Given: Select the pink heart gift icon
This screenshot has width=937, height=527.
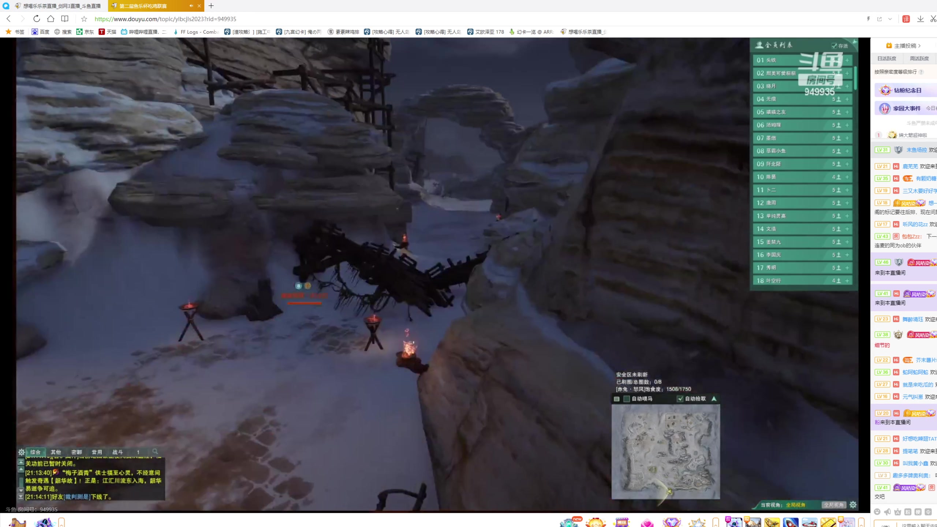Looking at the screenshot, I should point(647,522).
